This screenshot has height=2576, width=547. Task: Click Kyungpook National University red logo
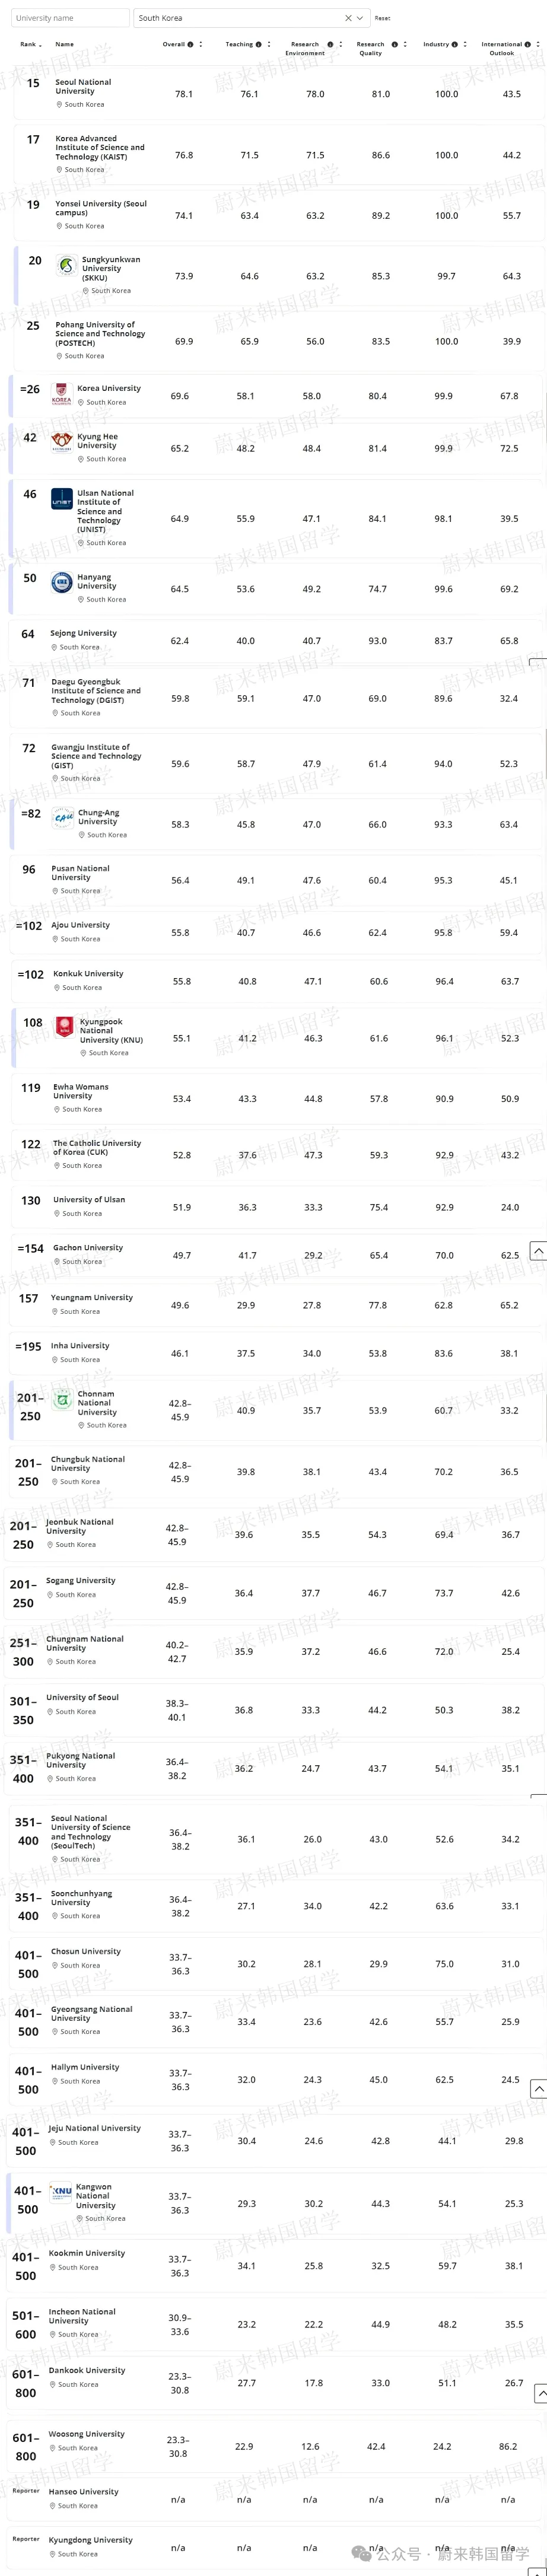[65, 1026]
